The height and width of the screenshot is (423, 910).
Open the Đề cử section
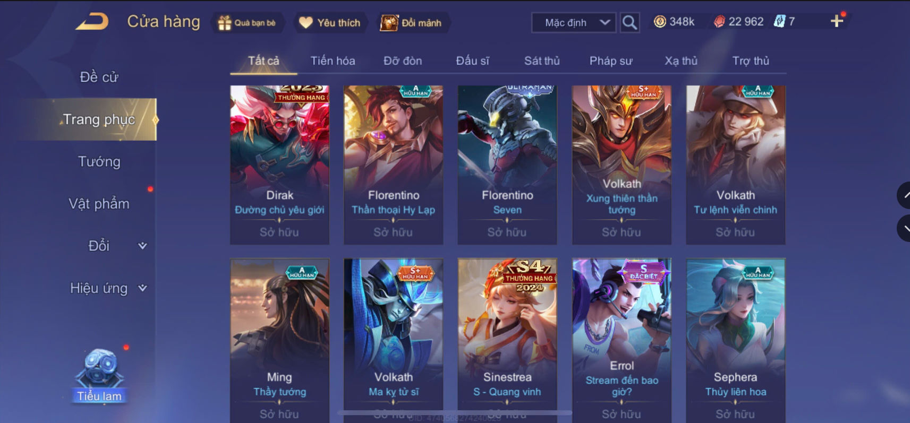[x=99, y=77]
